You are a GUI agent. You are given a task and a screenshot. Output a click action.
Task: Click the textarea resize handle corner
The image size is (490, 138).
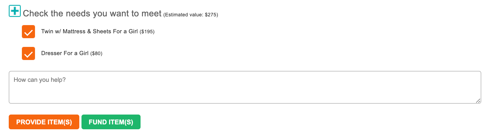pyautogui.click(x=478, y=101)
